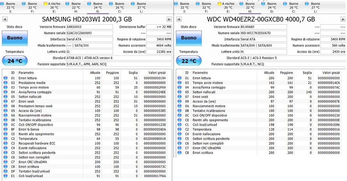
Task: Click the power-on count field 4664 volte
Action: click(x=159, y=45)
